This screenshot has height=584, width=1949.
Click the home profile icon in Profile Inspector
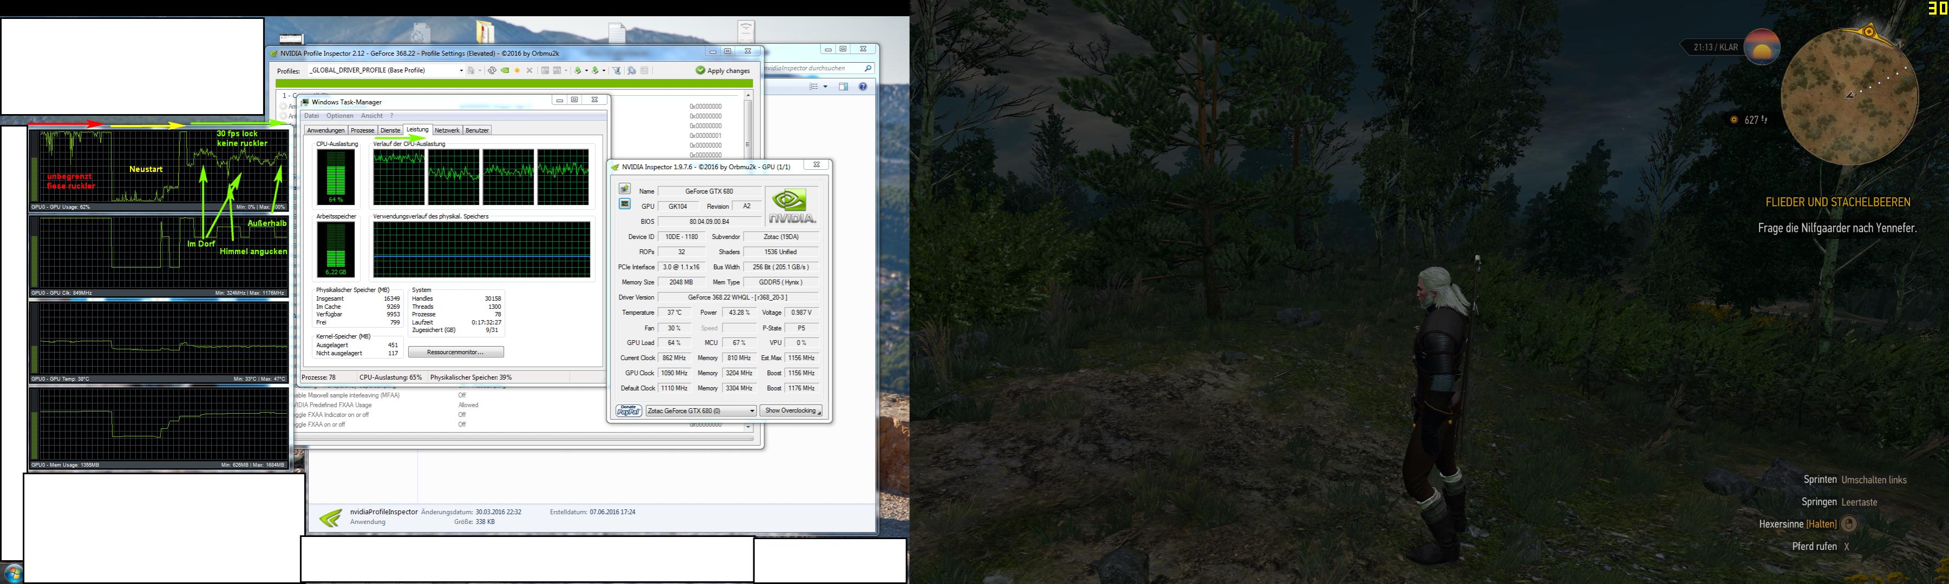pos(471,71)
